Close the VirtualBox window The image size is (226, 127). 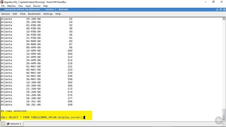point(221,2)
